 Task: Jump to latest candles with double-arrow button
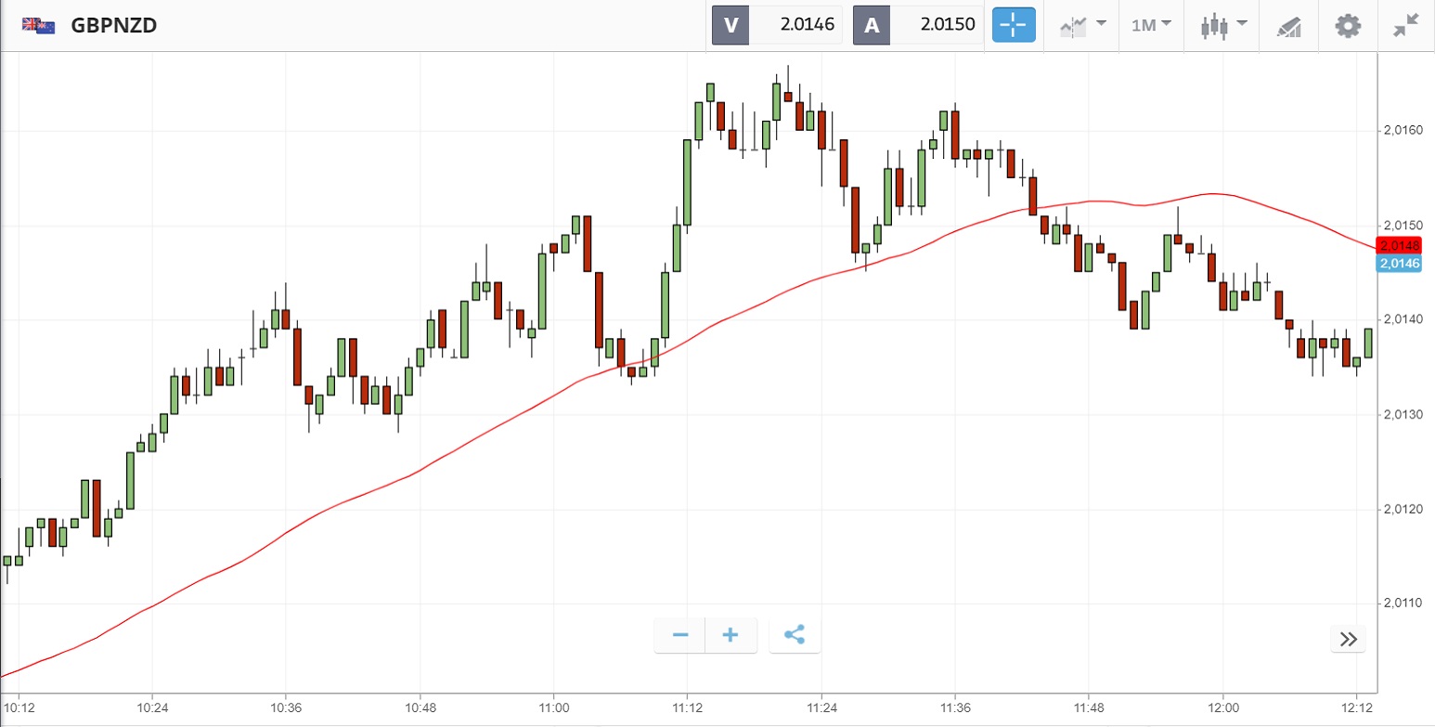click(x=1349, y=639)
